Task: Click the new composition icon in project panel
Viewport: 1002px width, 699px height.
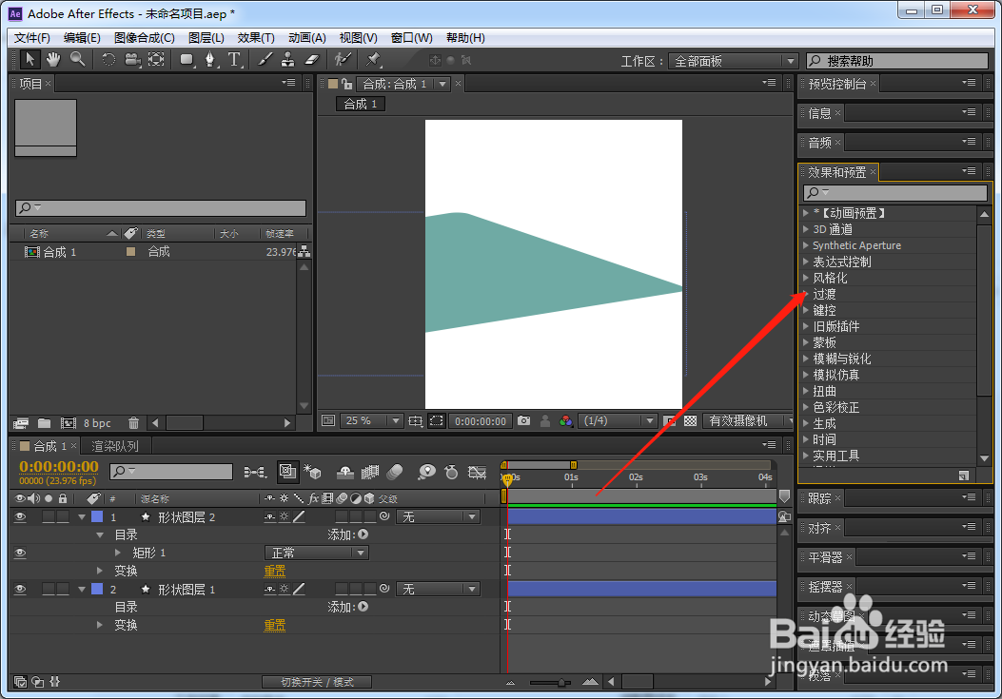Action: tap(69, 423)
